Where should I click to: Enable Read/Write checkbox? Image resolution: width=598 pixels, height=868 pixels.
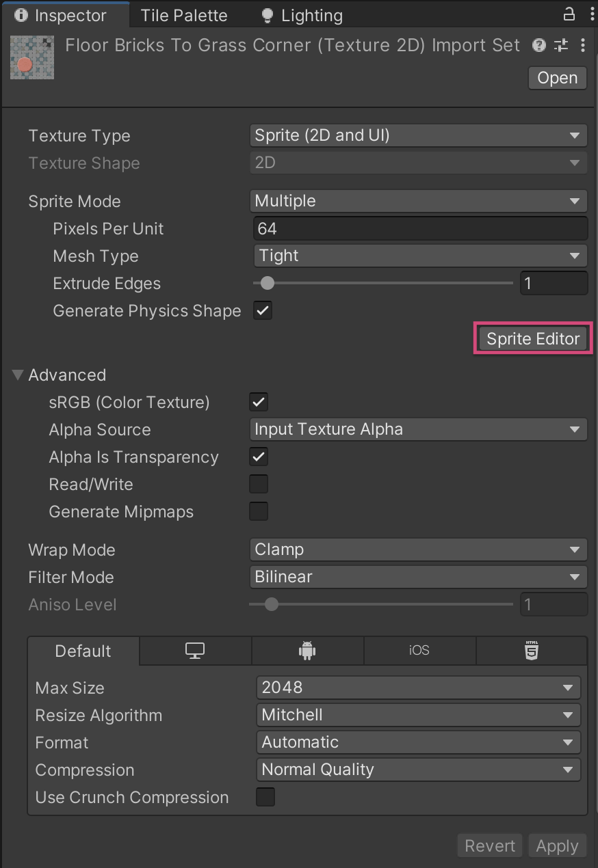click(259, 484)
